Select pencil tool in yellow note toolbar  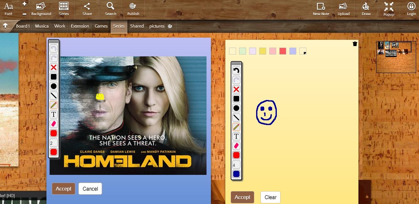[236, 127]
